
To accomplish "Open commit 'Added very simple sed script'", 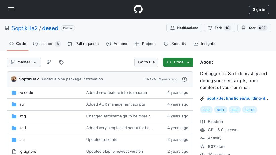I will (x=119, y=128).
